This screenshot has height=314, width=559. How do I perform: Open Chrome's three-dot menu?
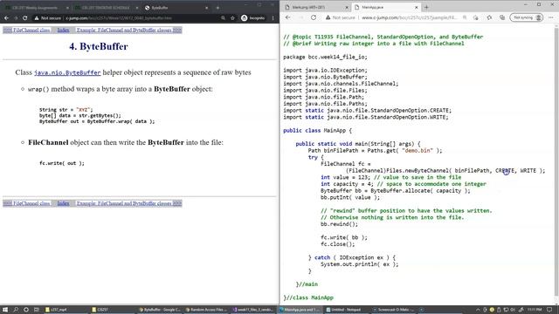pyautogui.click(x=273, y=17)
